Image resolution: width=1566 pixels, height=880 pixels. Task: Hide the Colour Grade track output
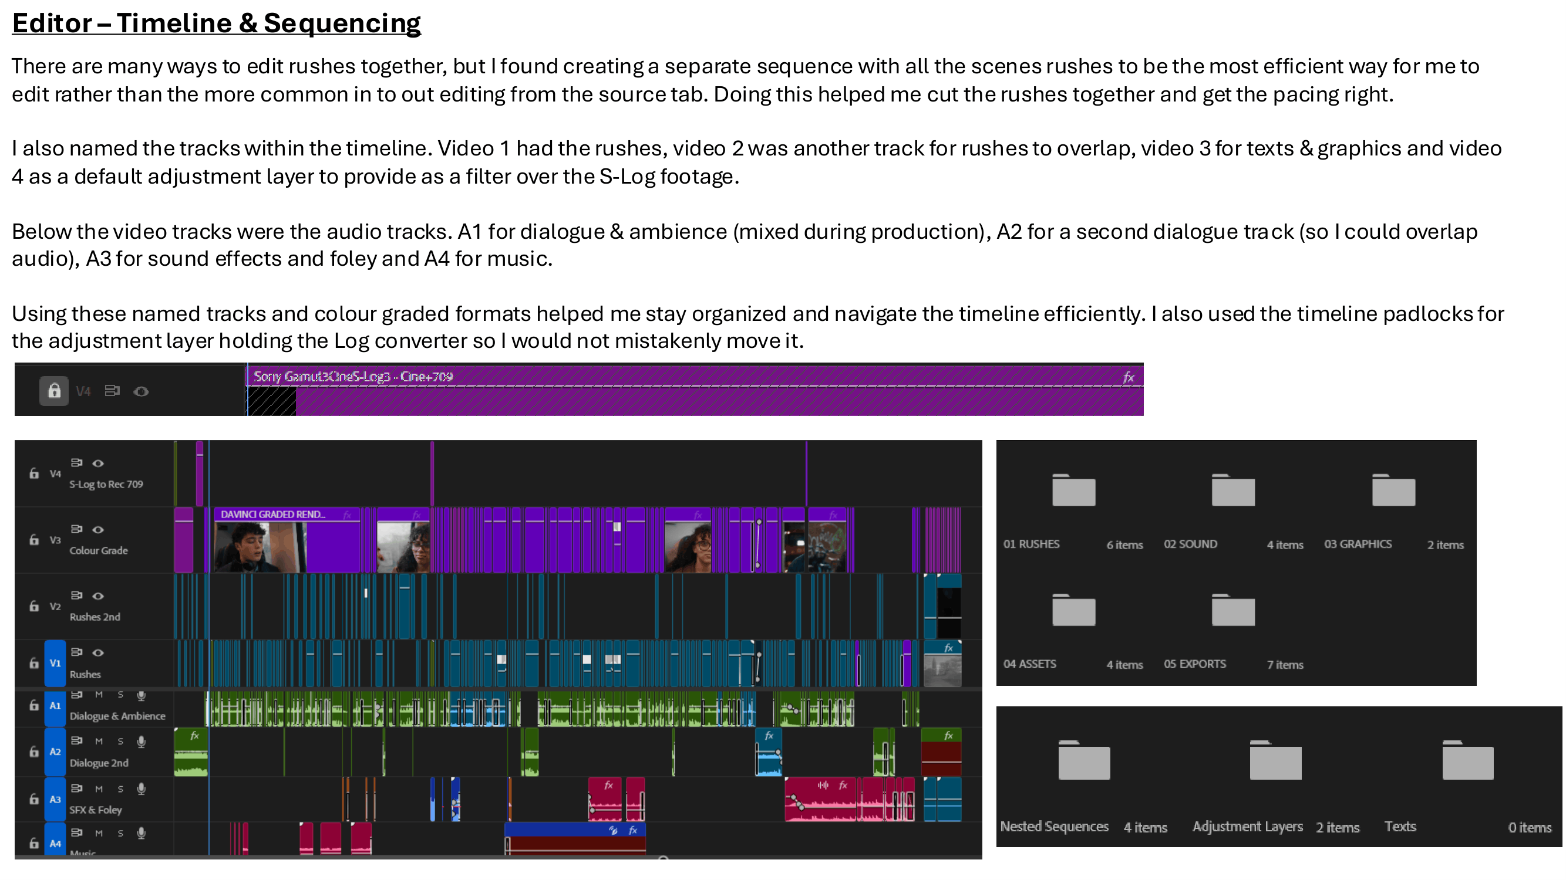point(98,530)
